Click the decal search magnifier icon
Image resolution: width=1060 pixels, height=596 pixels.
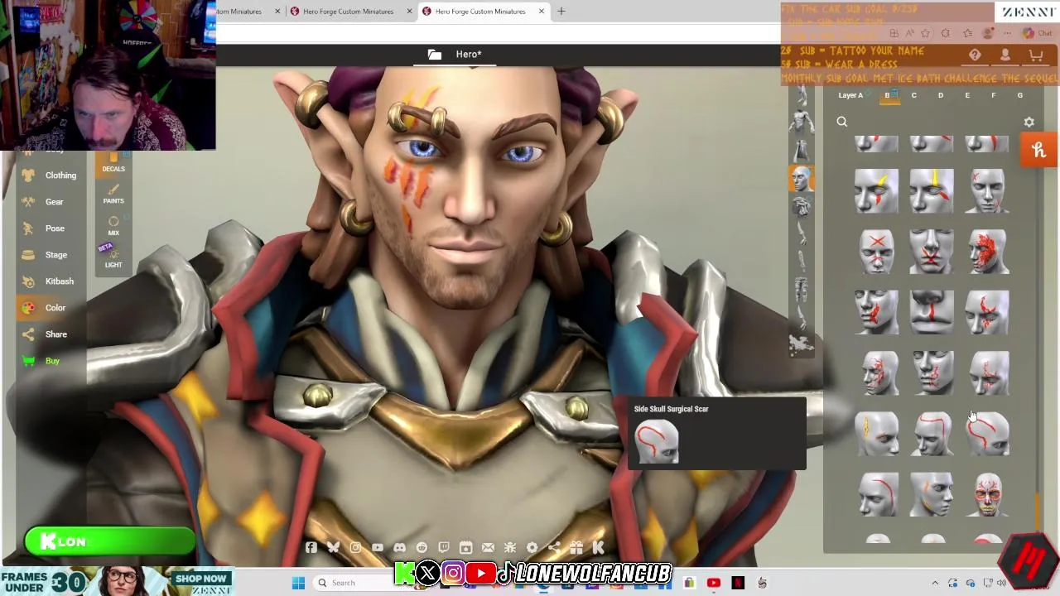pyautogui.click(x=841, y=122)
